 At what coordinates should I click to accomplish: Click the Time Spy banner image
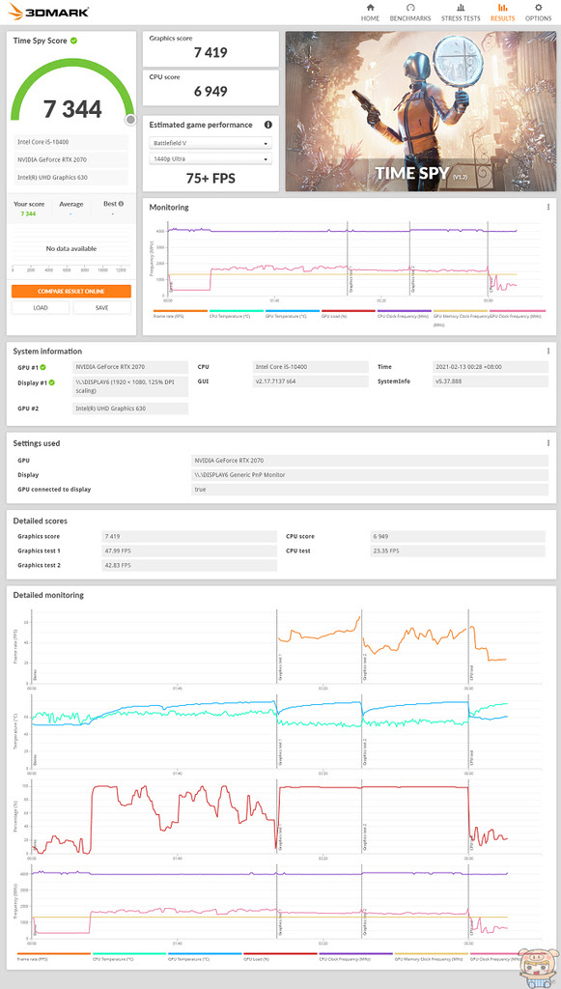[x=420, y=111]
